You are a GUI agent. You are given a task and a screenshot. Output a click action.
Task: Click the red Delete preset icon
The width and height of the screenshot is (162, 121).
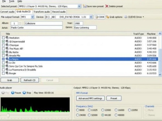coord(107,6)
